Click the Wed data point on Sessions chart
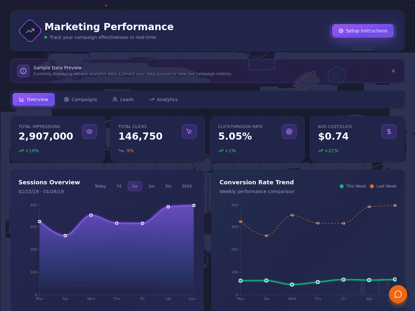This screenshot has height=311, width=415. pyautogui.click(x=91, y=215)
